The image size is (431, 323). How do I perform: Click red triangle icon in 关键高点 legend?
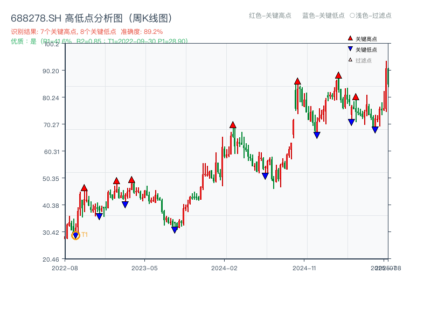350,38
